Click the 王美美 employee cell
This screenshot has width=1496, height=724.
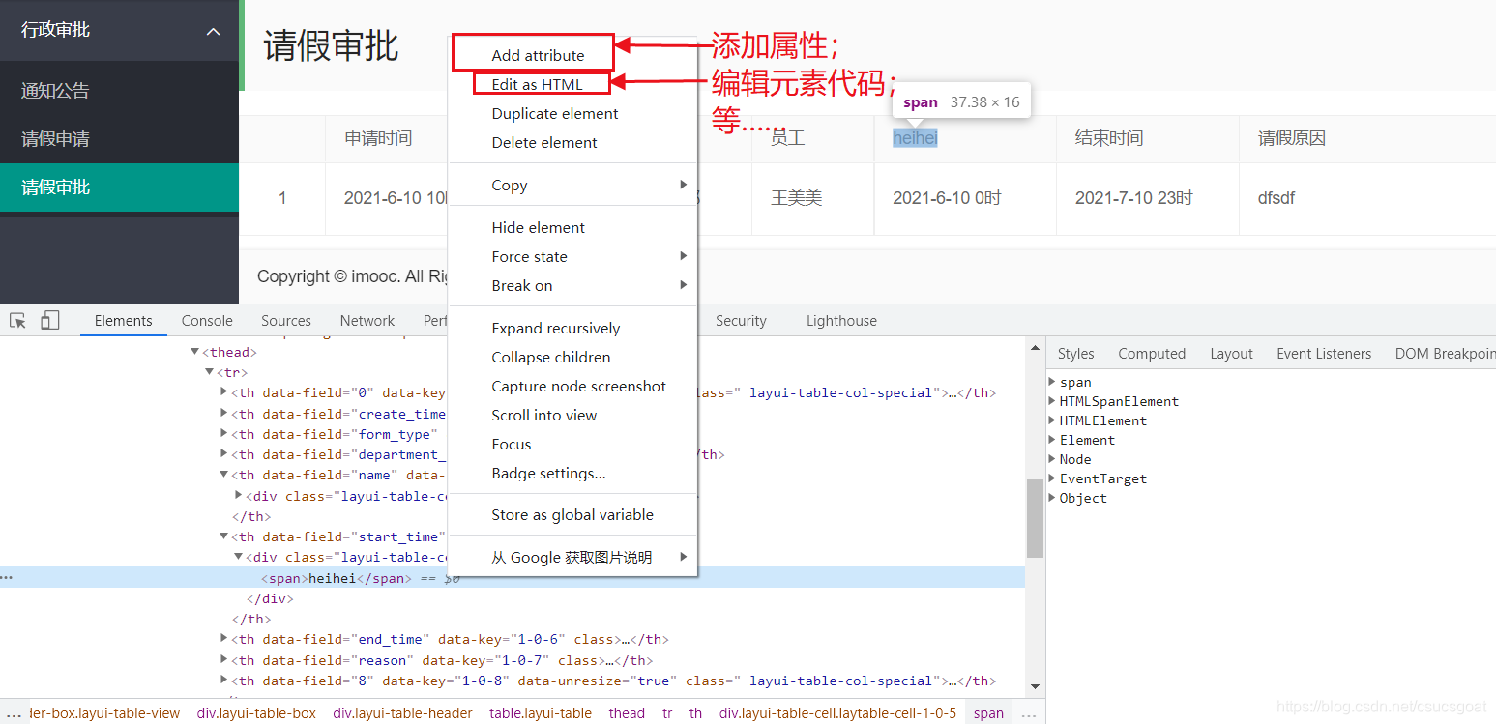point(796,198)
